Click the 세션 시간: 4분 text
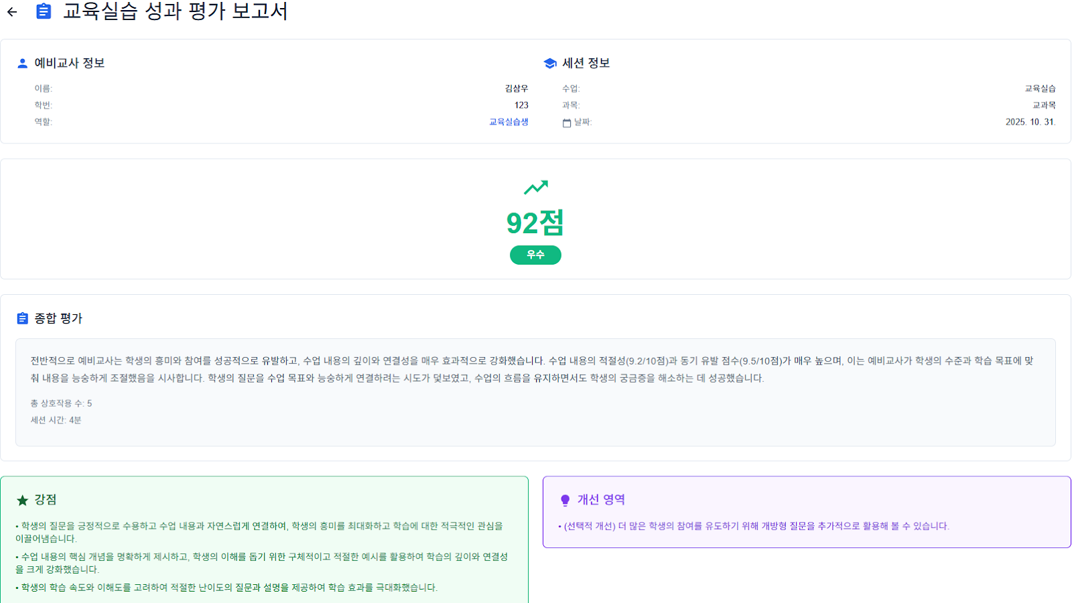Viewport: 1072px width, 603px height. coord(56,420)
